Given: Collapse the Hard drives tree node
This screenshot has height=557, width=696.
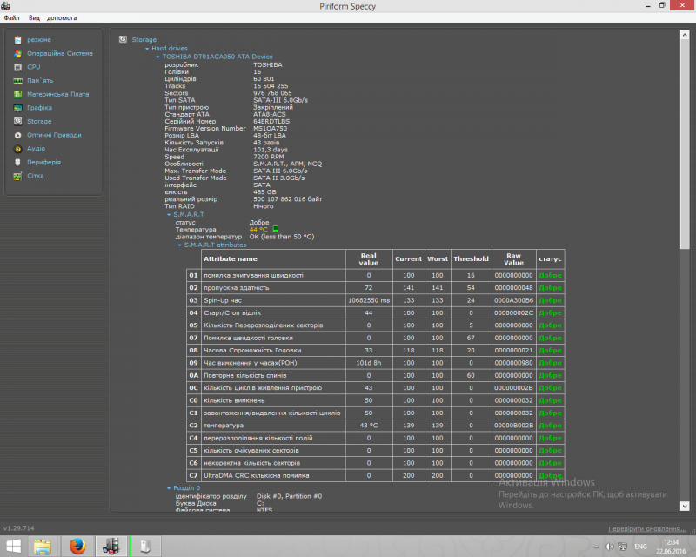Looking at the screenshot, I should pyautogui.click(x=147, y=49).
